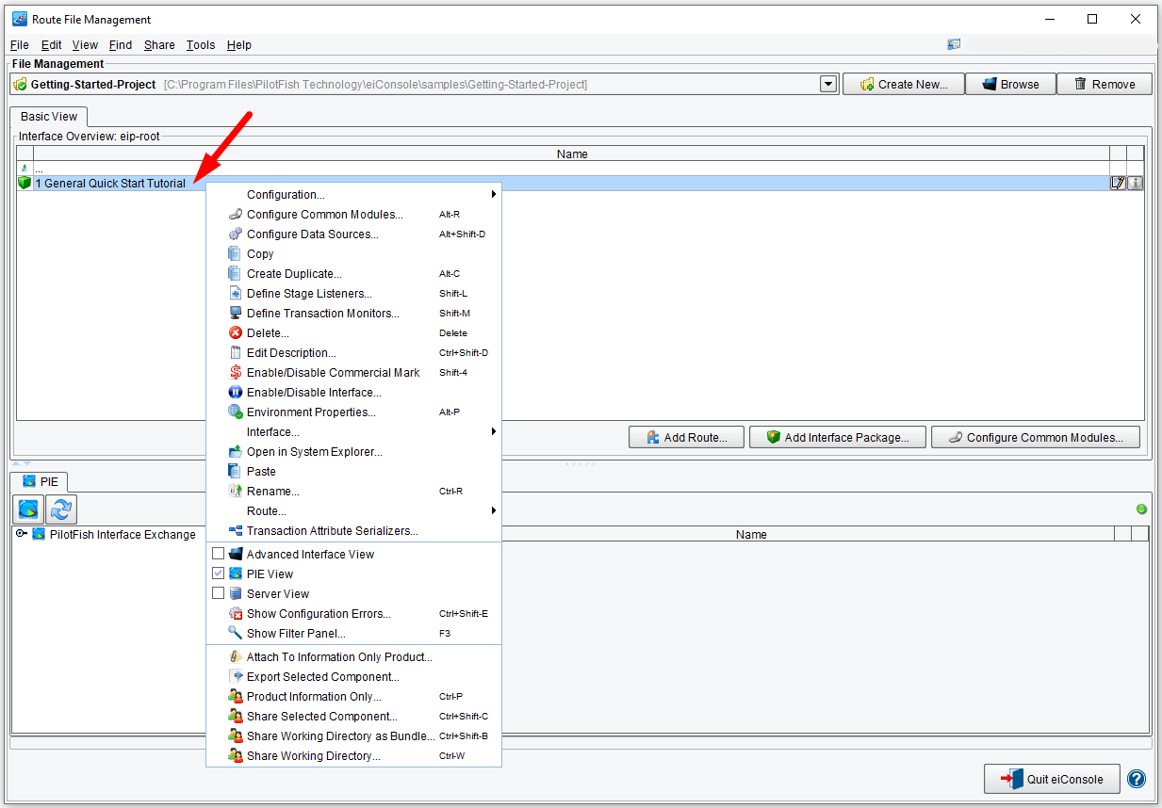Image resolution: width=1162 pixels, height=808 pixels.
Task: Click the info icon on tutorial row
Action: click(x=1136, y=184)
